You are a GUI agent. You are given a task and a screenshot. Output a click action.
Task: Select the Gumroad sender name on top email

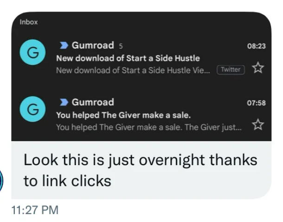(93, 45)
